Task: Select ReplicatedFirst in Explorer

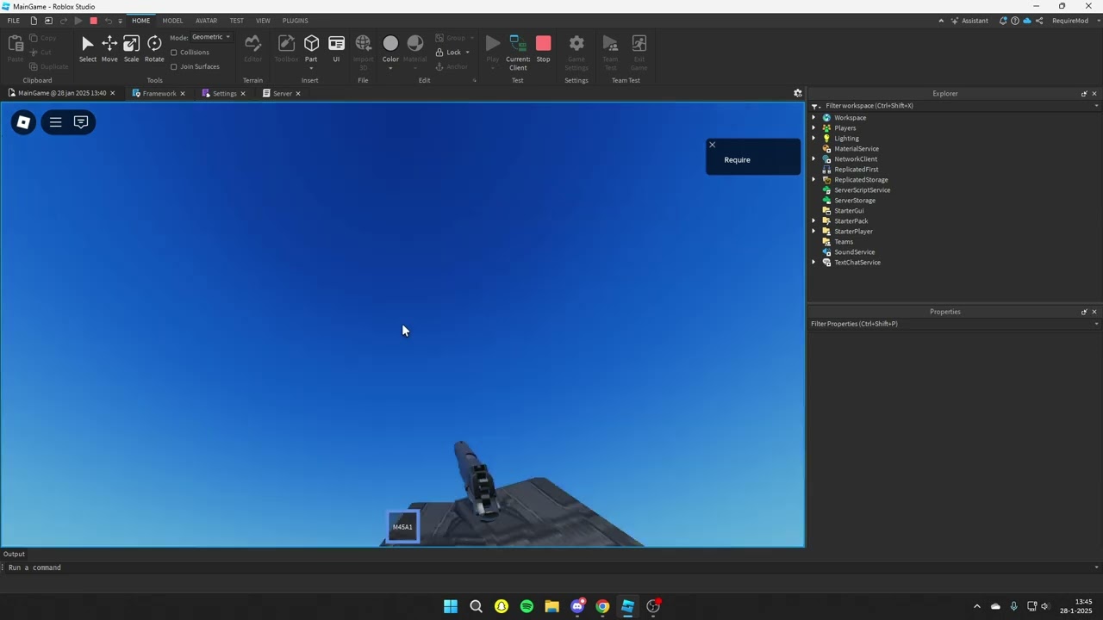Action: click(x=856, y=170)
